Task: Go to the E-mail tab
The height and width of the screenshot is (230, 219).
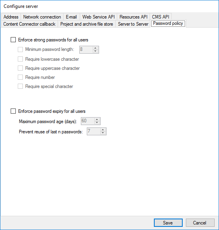Action: click(71, 17)
